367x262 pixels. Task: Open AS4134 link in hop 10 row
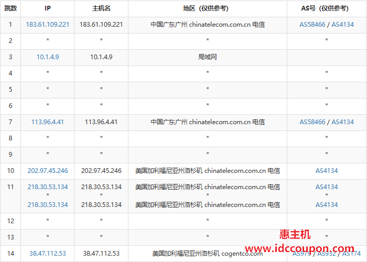[327, 170]
